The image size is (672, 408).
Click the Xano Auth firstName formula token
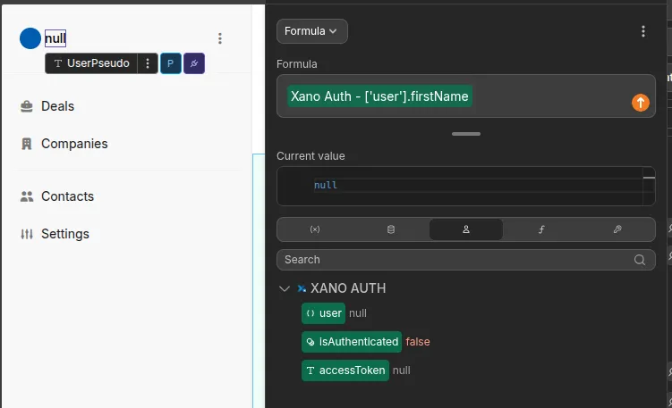pyautogui.click(x=379, y=96)
